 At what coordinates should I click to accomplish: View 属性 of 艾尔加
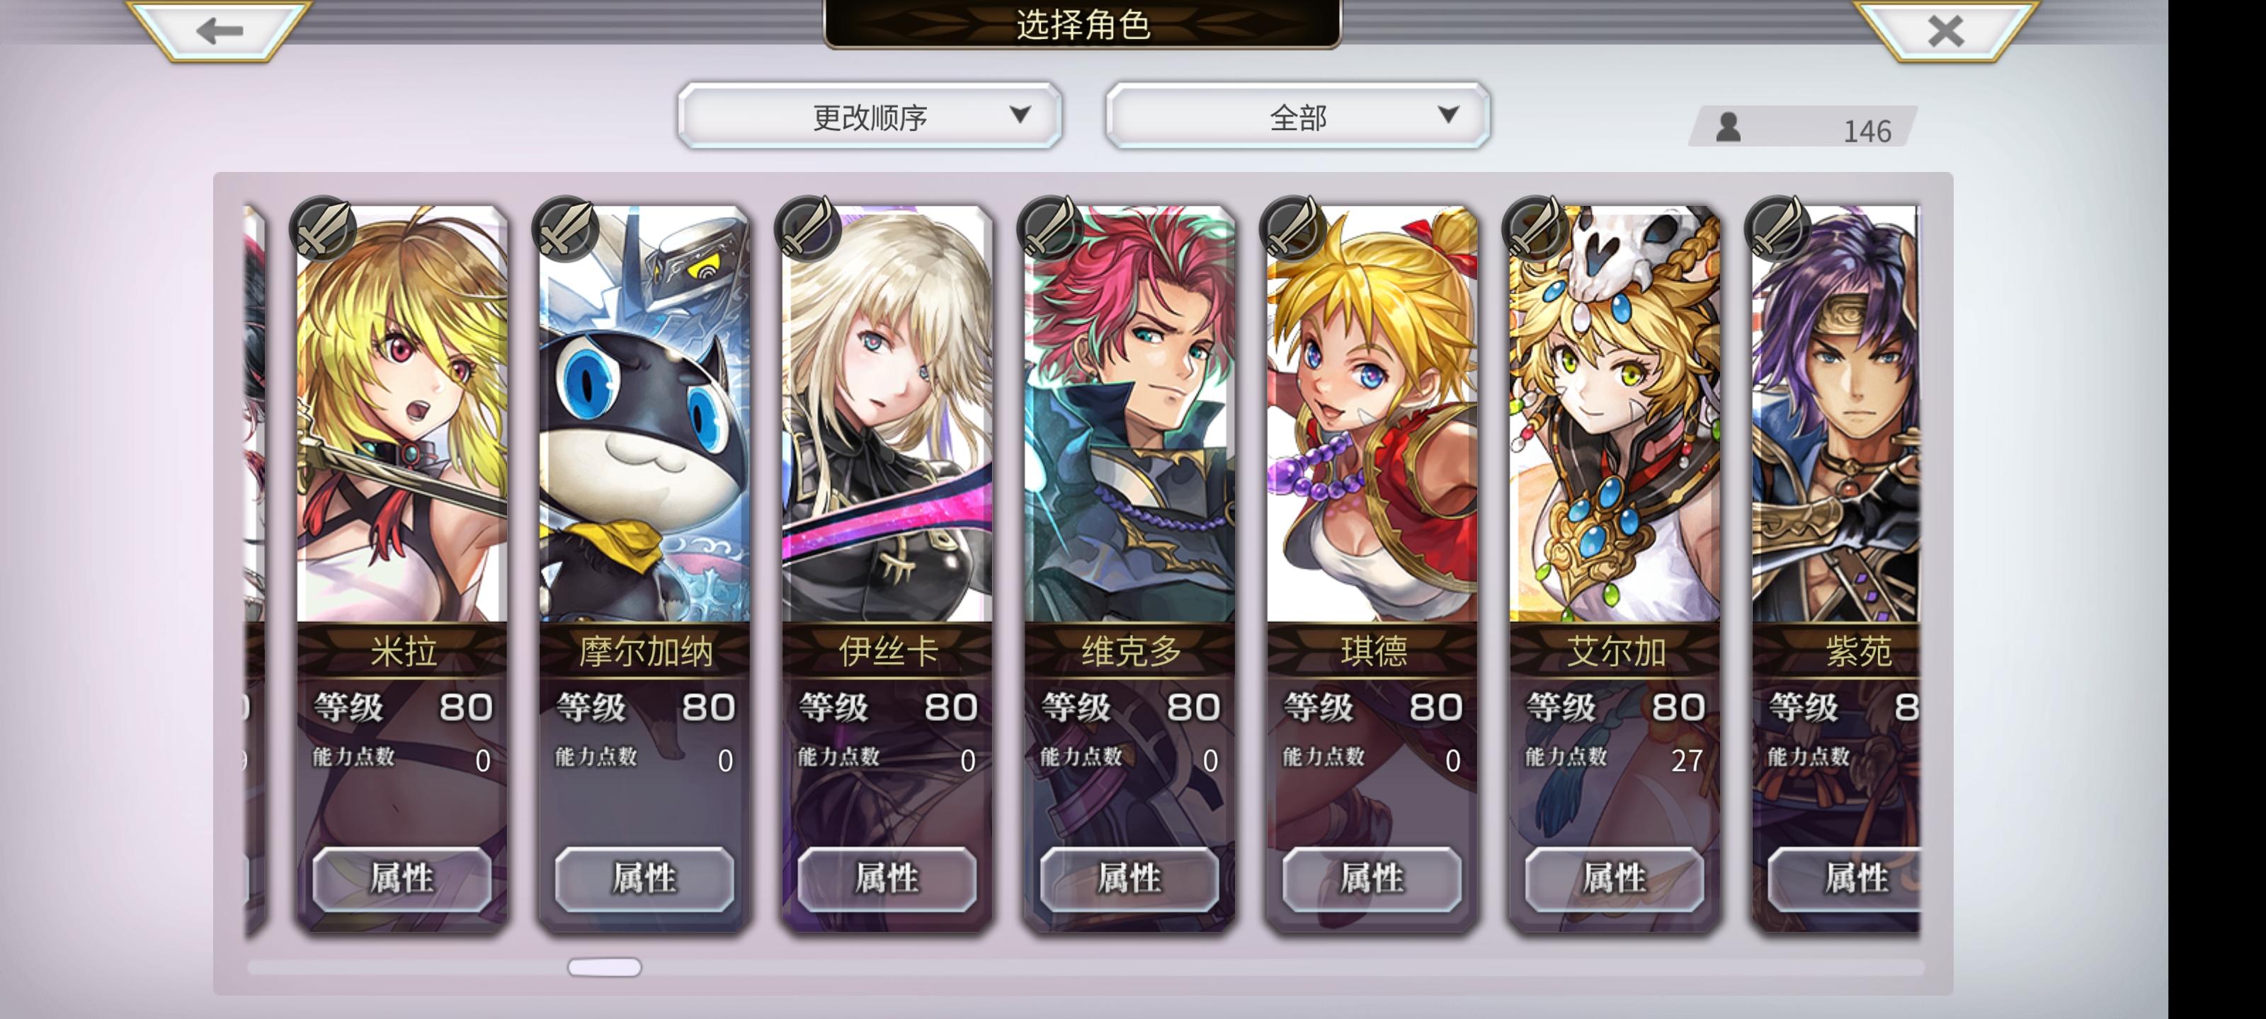[x=1615, y=877]
